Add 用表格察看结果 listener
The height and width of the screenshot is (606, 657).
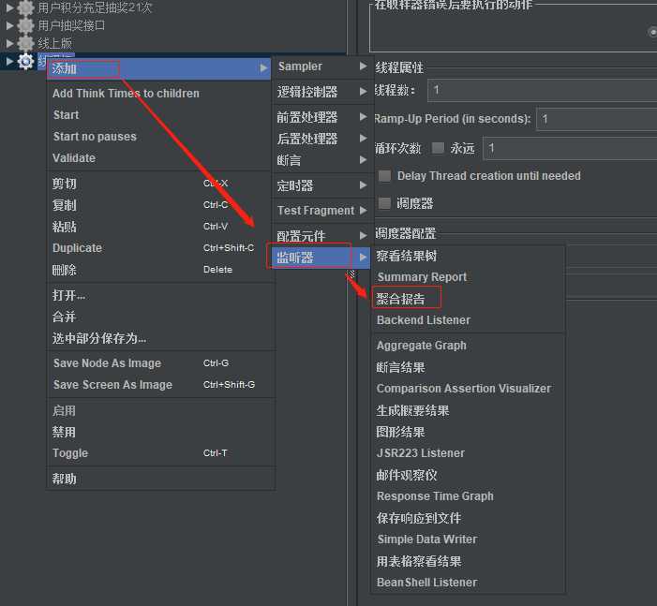pyautogui.click(x=468, y=561)
